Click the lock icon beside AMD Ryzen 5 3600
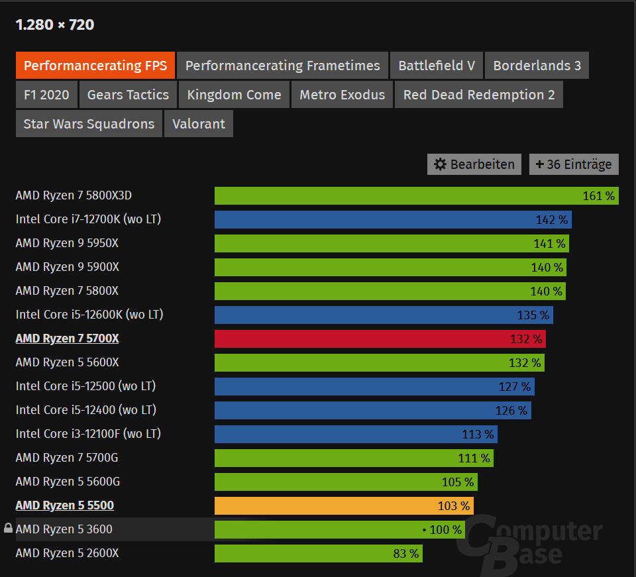 [x=8, y=528]
